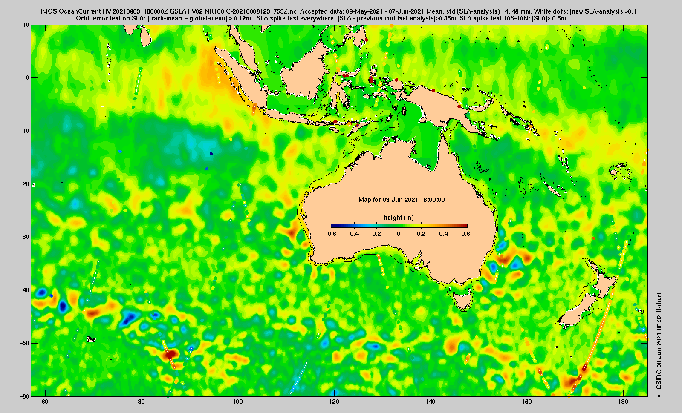
Task: Click latitude axis label -50
Action: (x=26, y=343)
